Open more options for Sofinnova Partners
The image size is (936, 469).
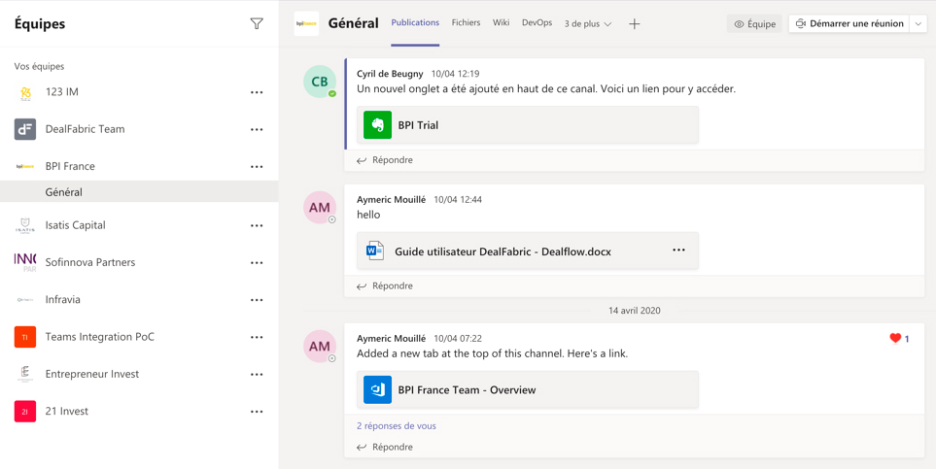(x=257, y=262)
